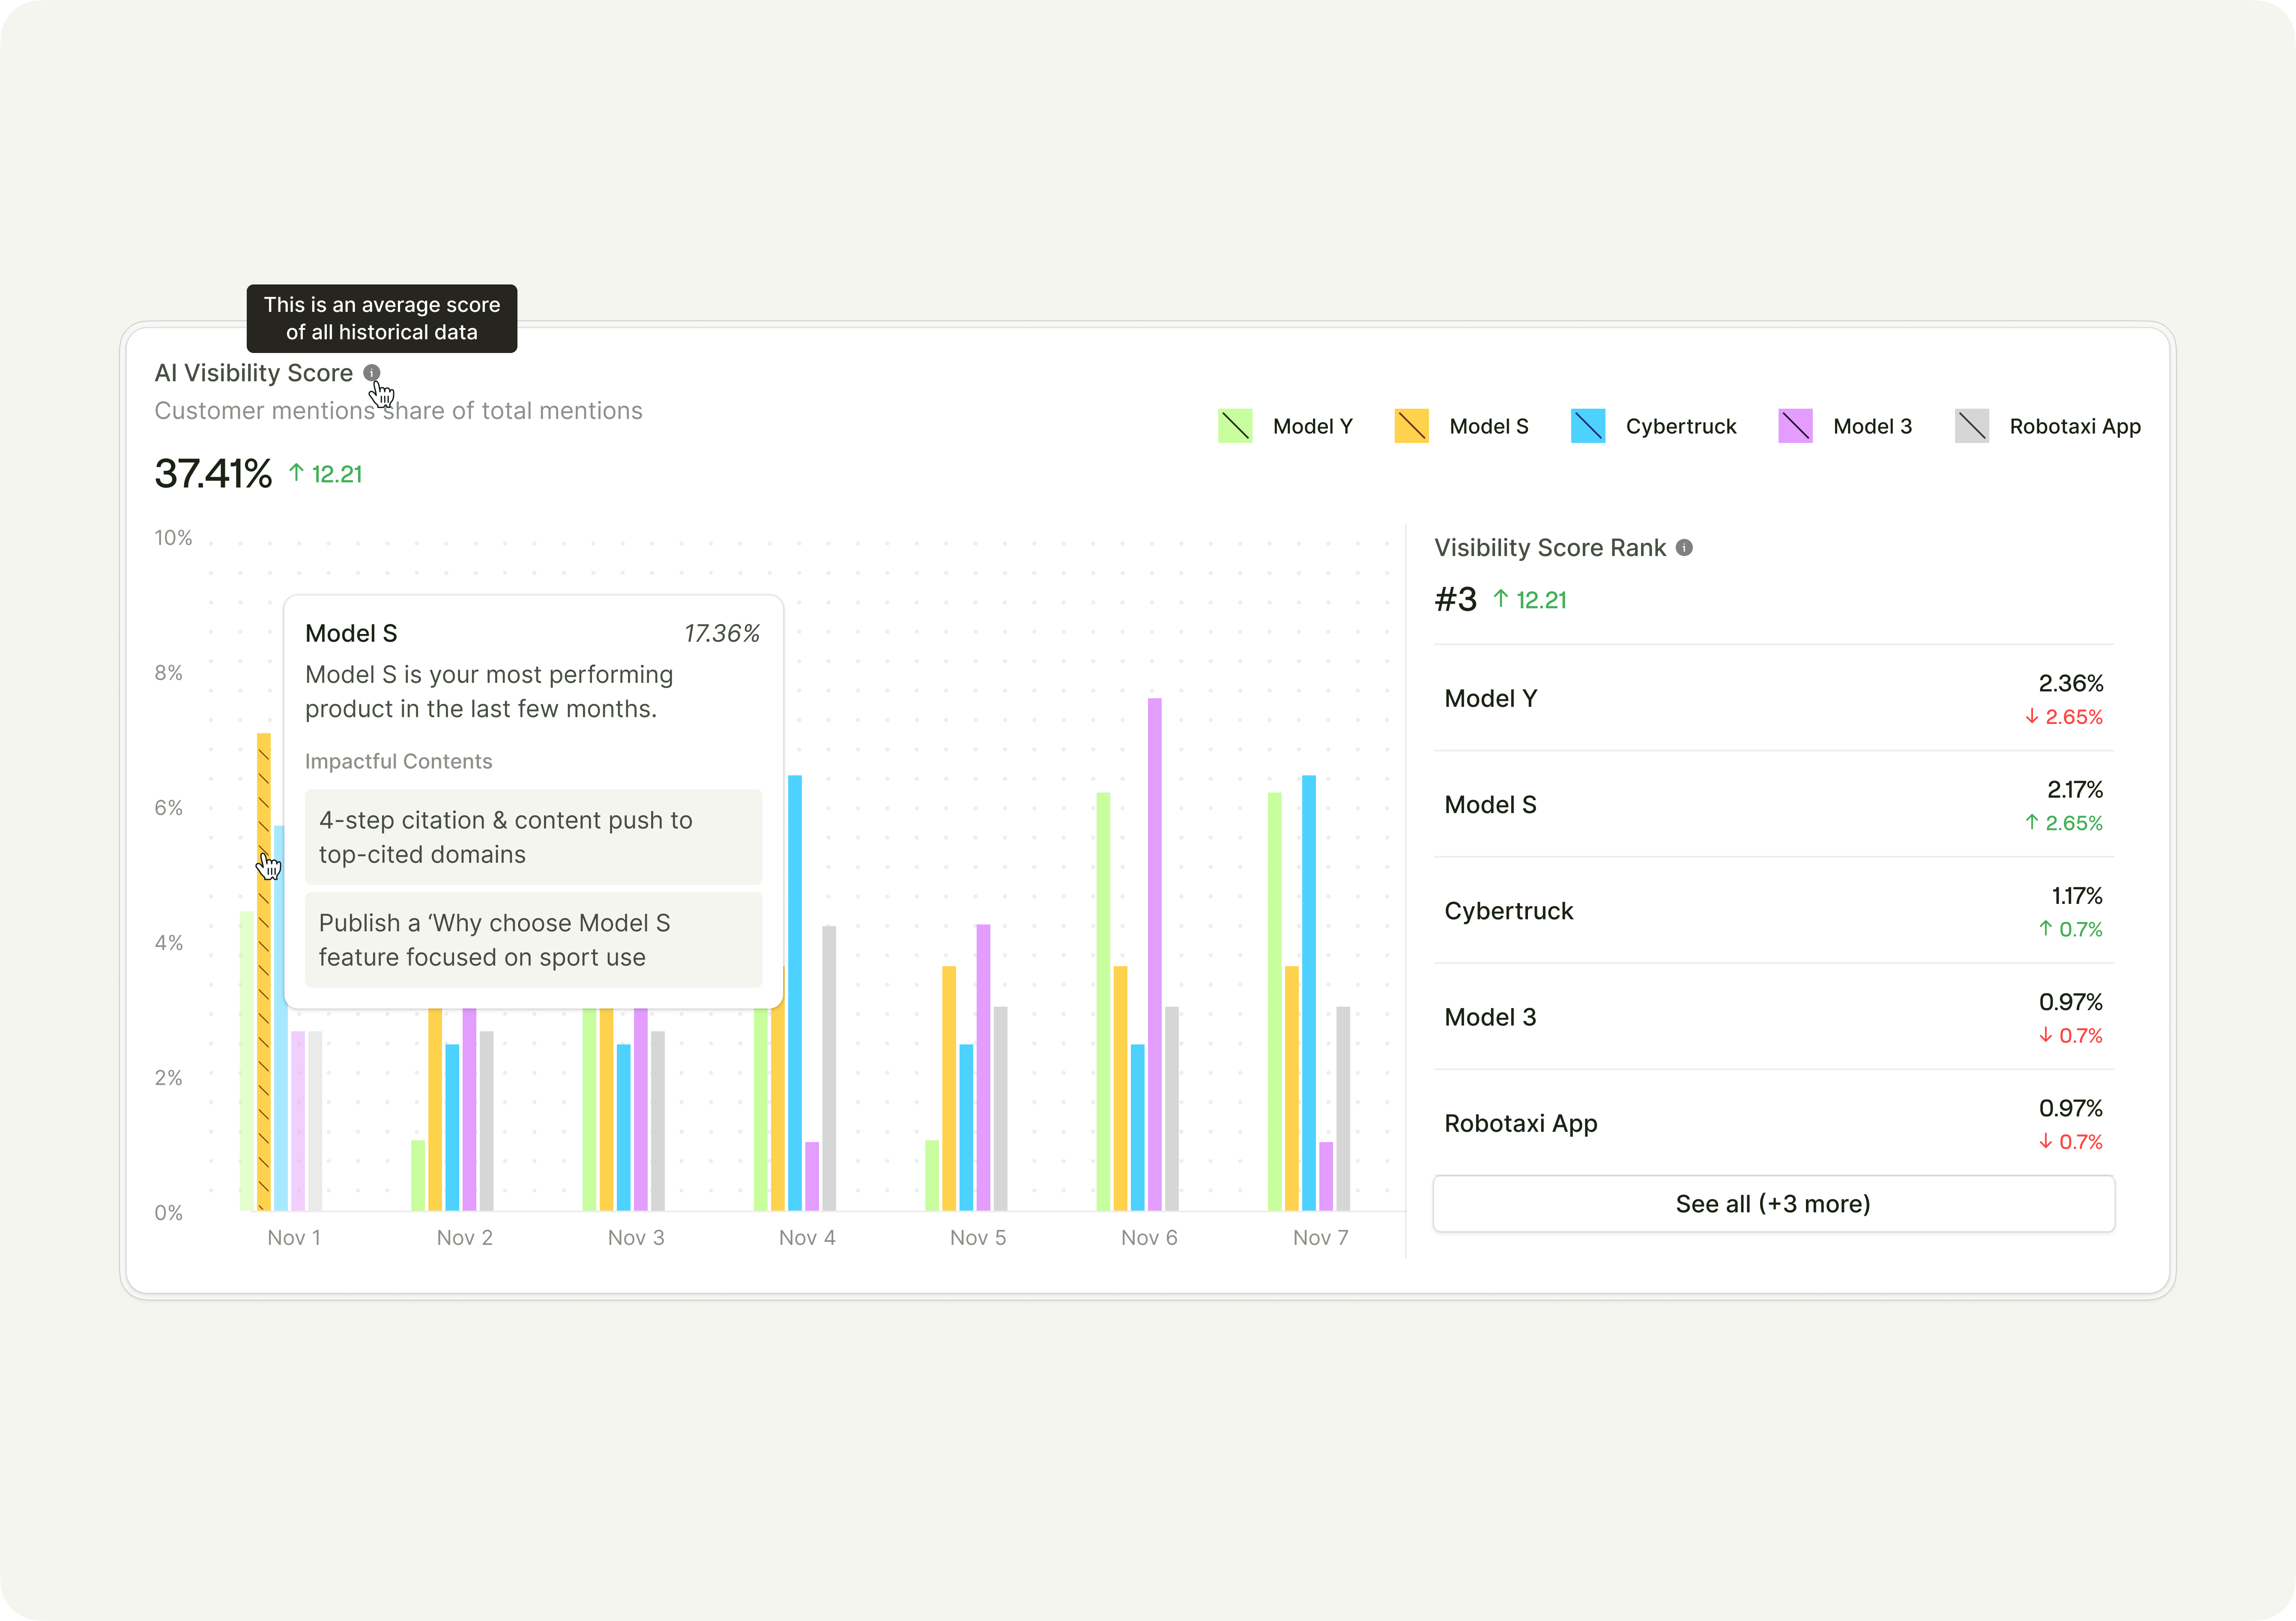Open the '4-step citation & content push' card
The height and width of the screenshot is (1621, 2296).
click(533, 837)
